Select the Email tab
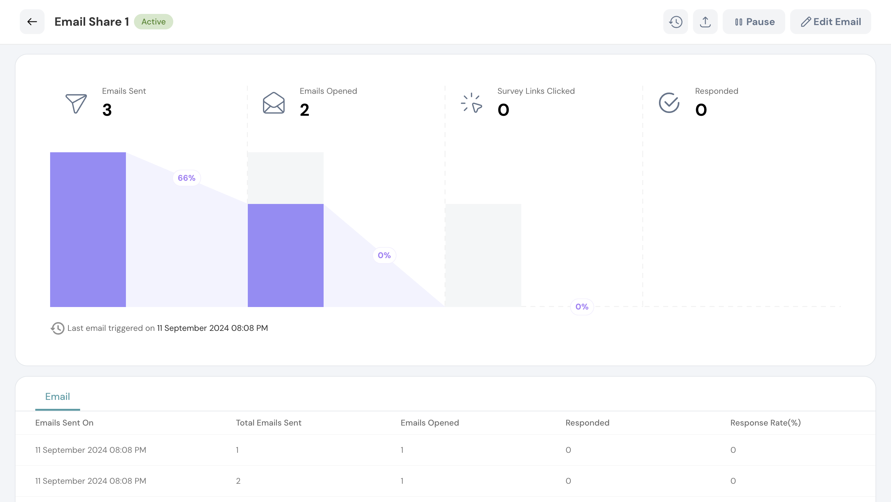Image resolution: width=891 pixels, height=502 pixels. [58, 396]
